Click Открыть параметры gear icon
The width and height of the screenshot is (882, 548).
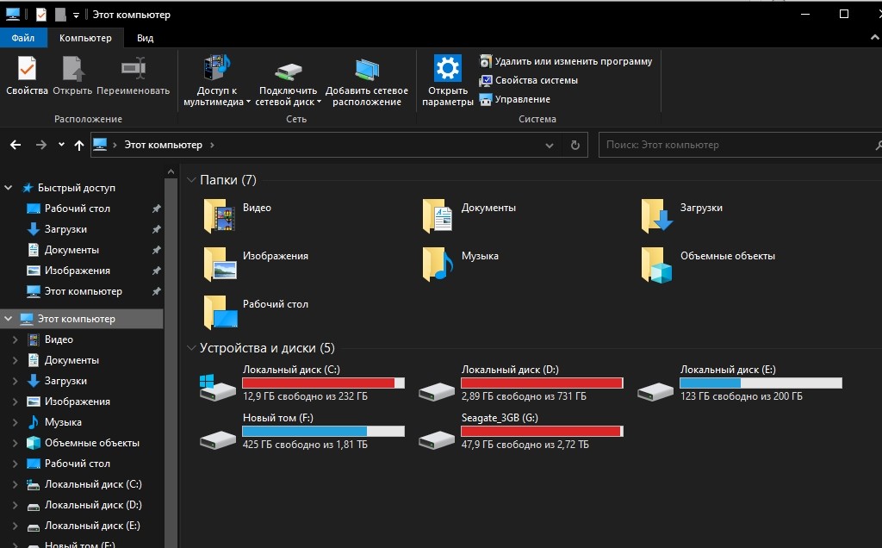448,68
